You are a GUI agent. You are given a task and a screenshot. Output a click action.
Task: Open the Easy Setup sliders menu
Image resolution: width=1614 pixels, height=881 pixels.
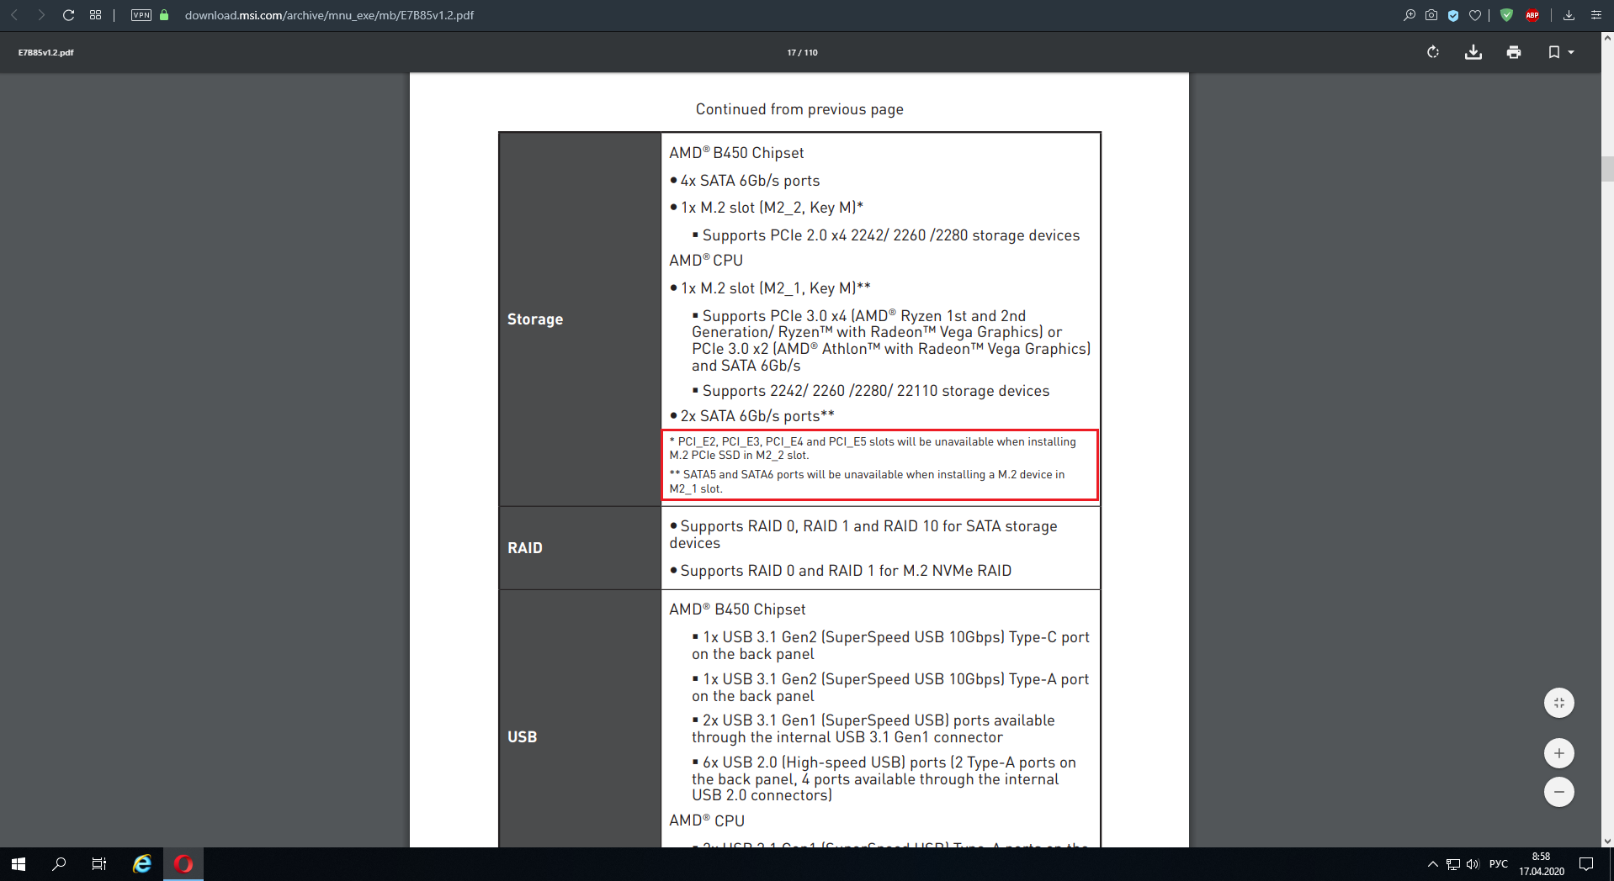coord(1596,15)
